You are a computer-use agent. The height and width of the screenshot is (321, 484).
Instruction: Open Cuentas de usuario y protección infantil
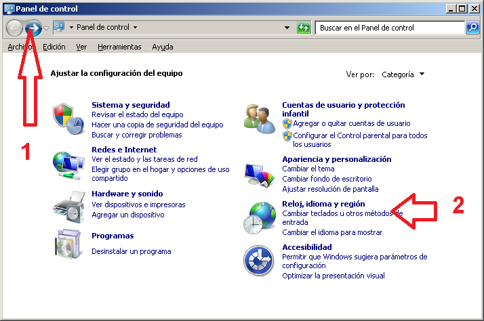343,109
